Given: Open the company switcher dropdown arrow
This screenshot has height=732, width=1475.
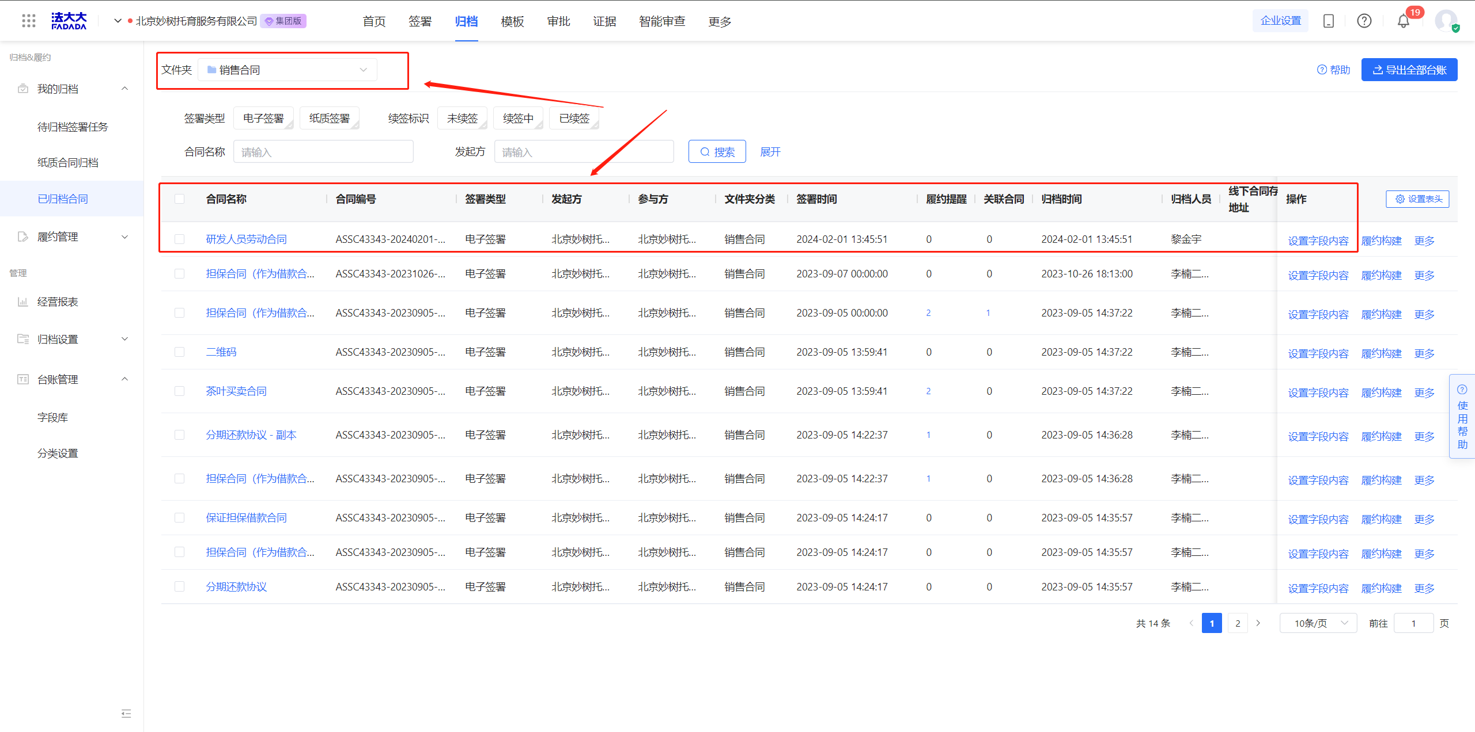Looking at the screenshot, I should [x=118, y=21].
